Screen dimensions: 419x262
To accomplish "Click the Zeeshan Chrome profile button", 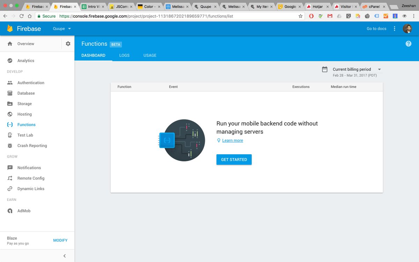I will point(409,6).
